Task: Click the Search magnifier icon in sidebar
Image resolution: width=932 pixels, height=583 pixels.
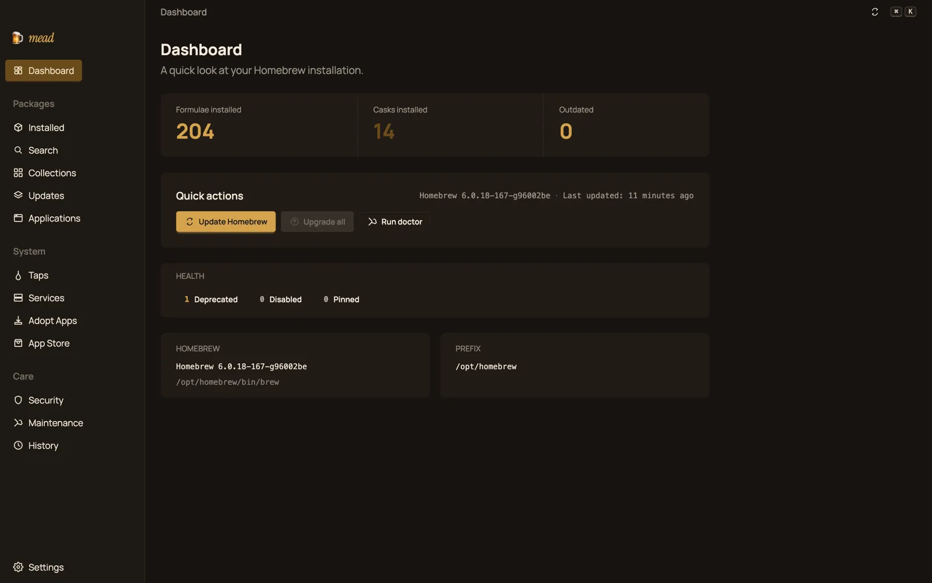Action: 18,150
